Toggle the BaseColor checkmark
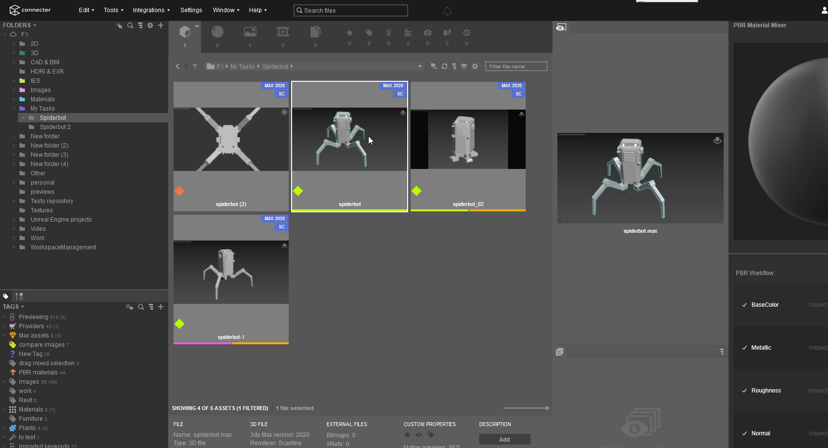The image size is (828, 448). tap(744, 305)
